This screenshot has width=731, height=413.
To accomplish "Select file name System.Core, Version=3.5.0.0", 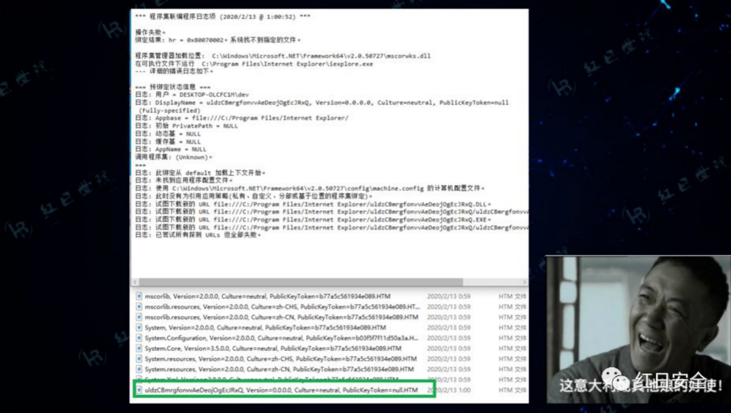I will point(273,348).
